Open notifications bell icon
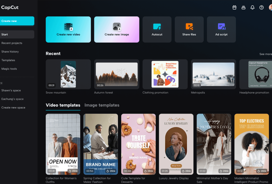 point(252,8)
